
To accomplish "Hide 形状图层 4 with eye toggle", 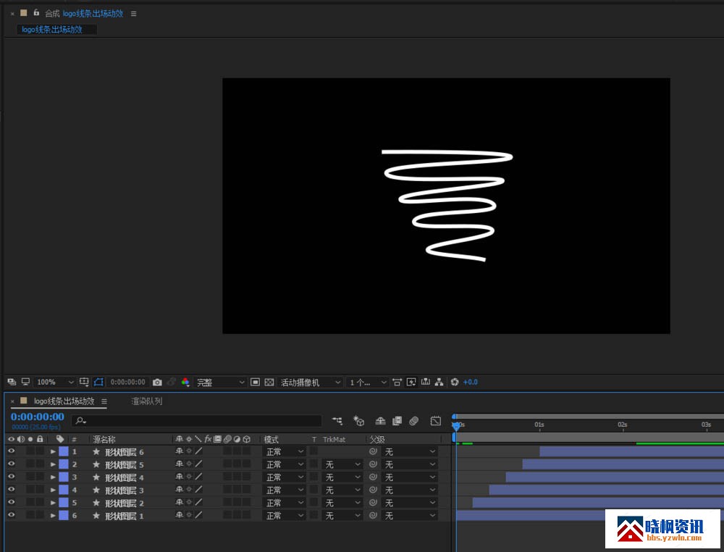I will click(11, 477).
